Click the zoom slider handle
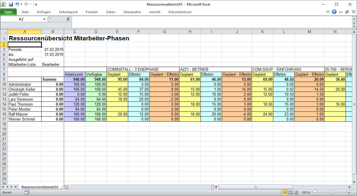The image size is (357, 196). [332, 192]
